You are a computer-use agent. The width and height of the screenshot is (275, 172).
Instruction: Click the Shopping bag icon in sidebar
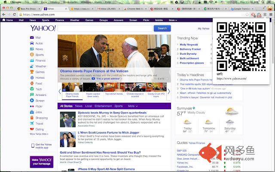(x=32, y=118)
